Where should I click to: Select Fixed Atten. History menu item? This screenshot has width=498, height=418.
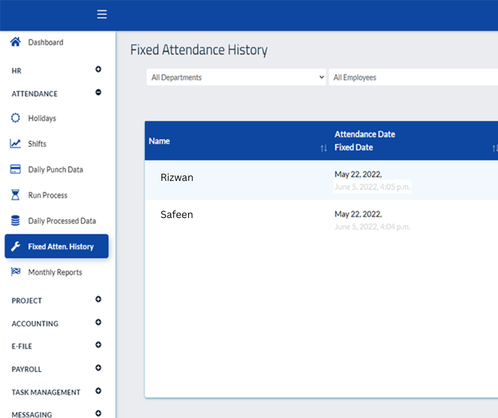(57, 246)
